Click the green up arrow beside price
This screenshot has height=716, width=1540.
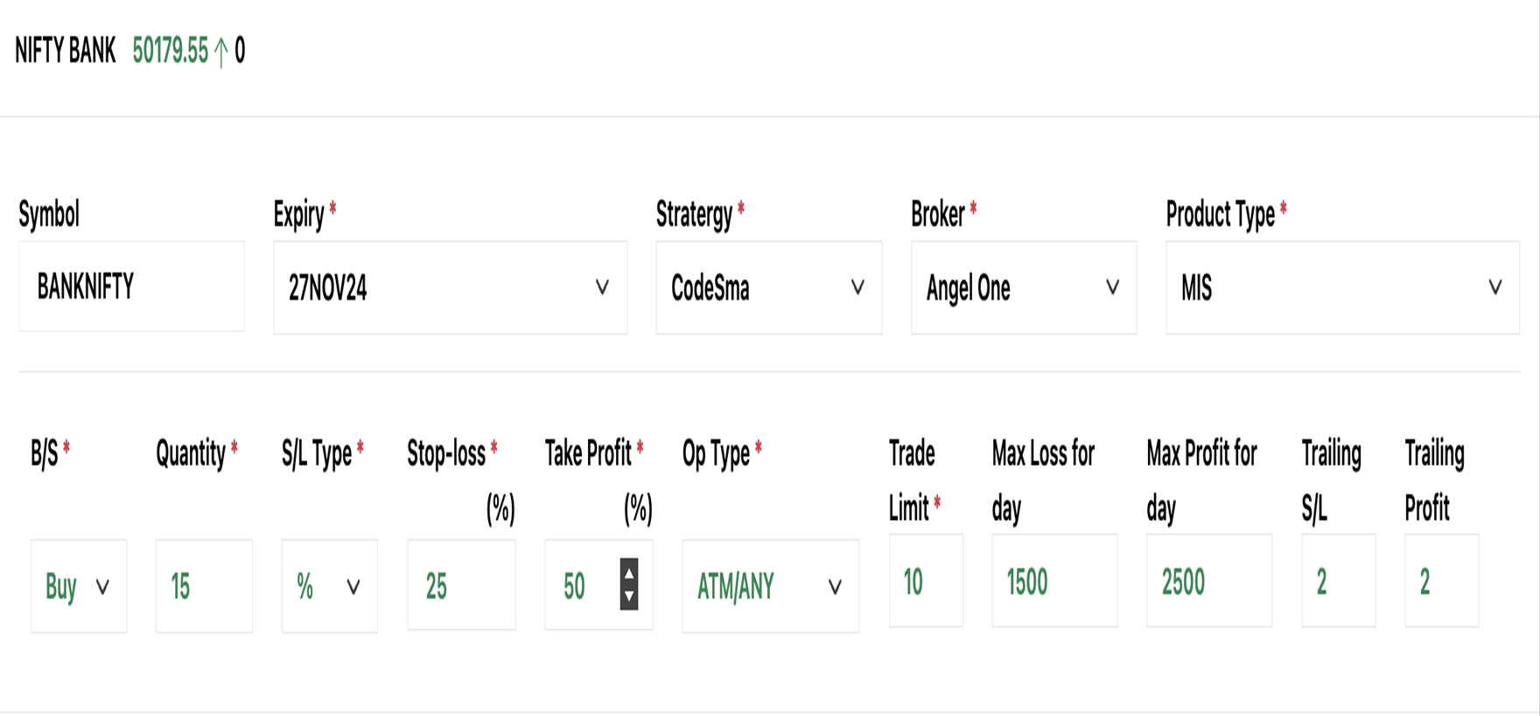(x=221, y=53)
